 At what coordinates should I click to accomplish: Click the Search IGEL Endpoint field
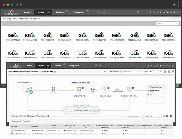(x=135, y=116)
